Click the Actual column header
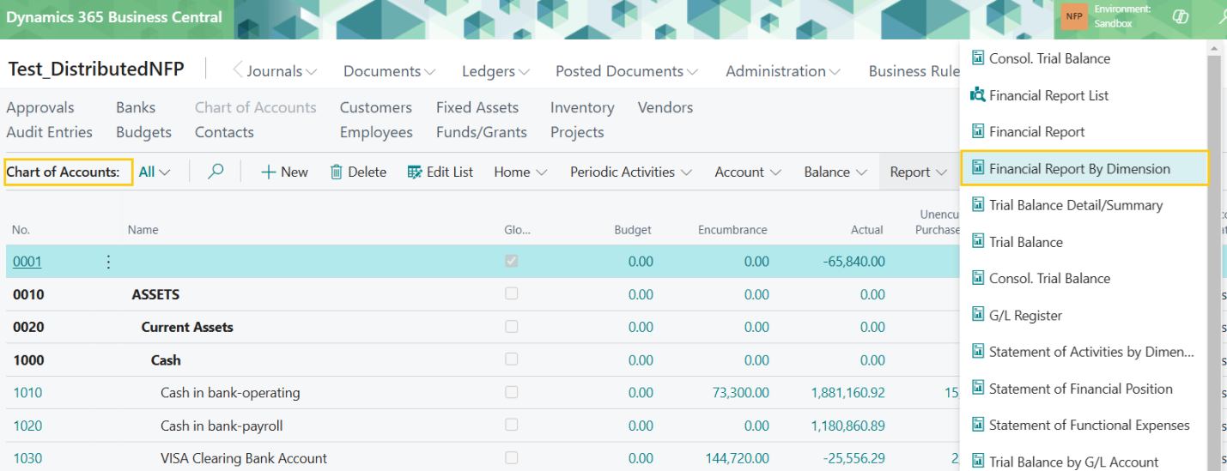1227x471 pixels. (866, 230)
